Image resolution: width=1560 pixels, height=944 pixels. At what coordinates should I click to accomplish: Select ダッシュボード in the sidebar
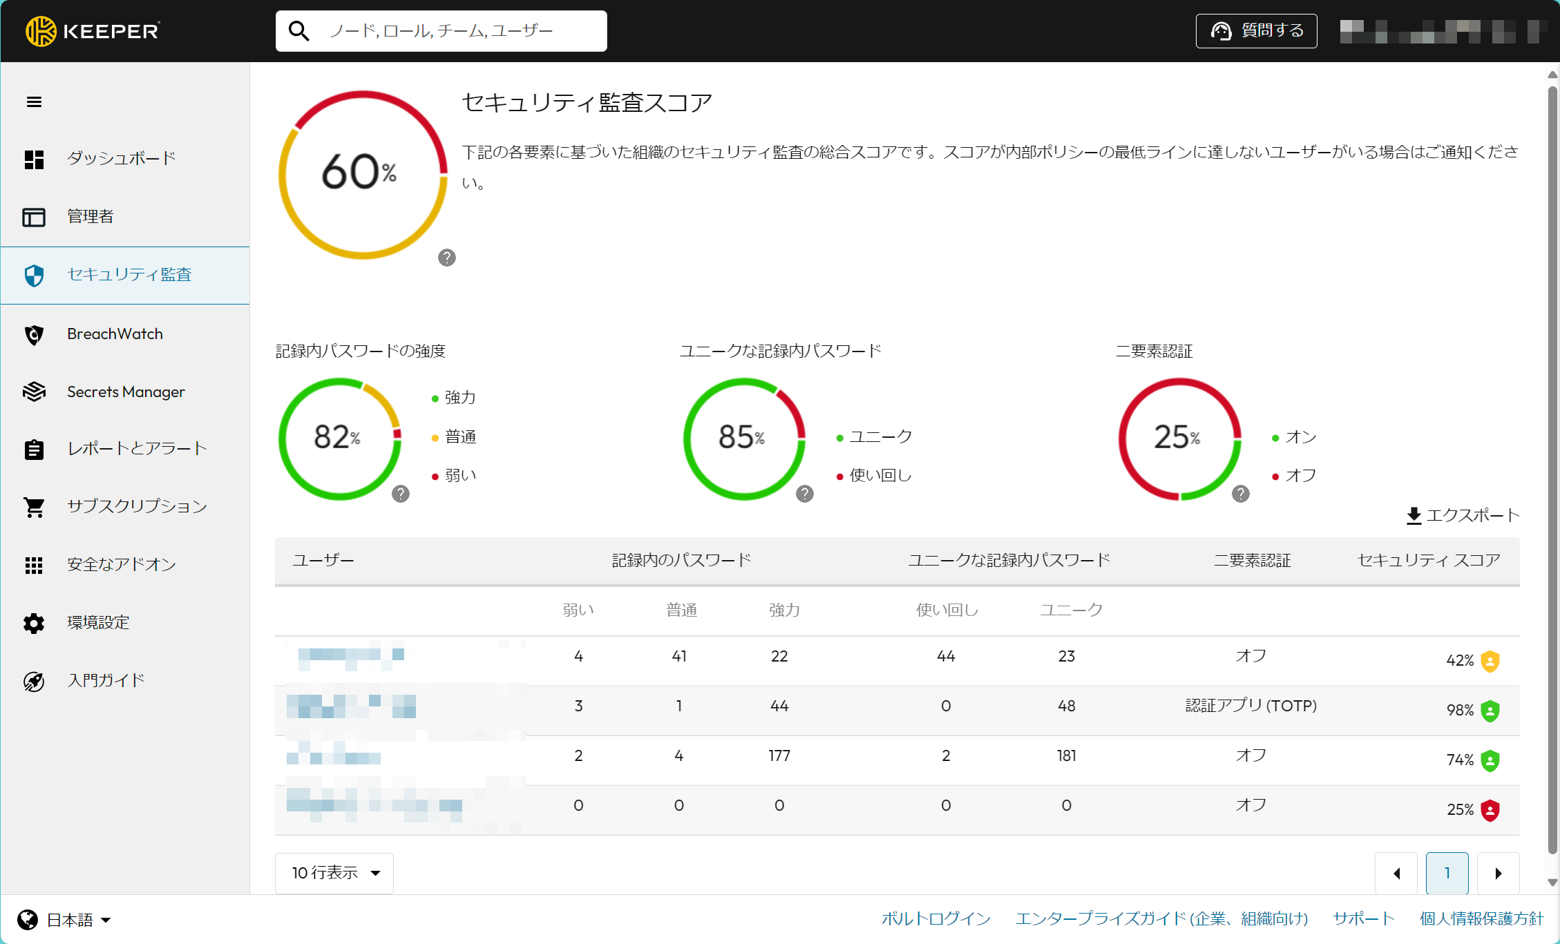(x=121, y=159)
